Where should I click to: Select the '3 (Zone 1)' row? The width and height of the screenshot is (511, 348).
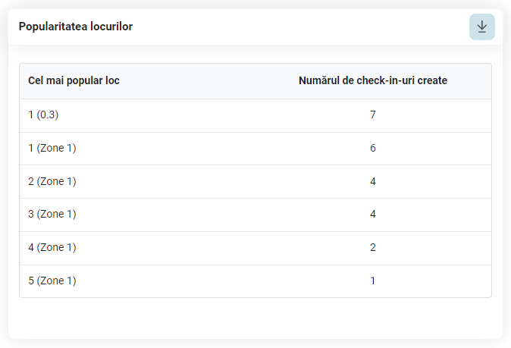pyautogui.click(x=255, y=215)
